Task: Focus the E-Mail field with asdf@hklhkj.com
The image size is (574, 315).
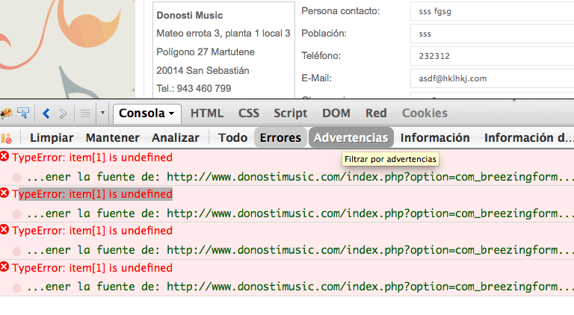Action: (492, 78)
